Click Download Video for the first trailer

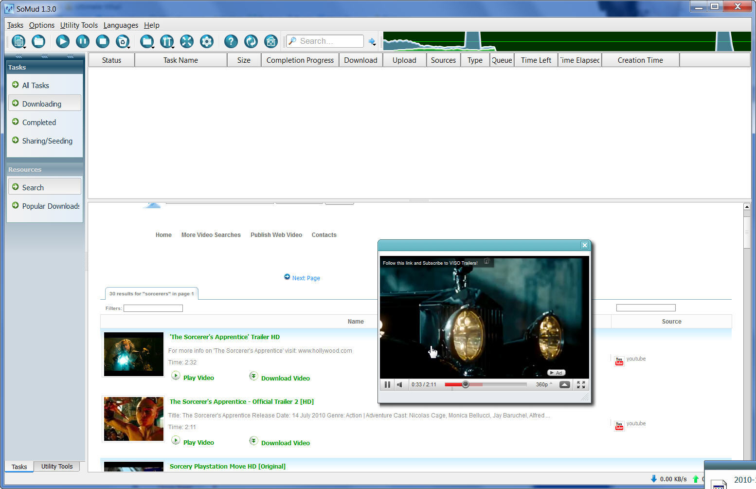click(285, 378)
